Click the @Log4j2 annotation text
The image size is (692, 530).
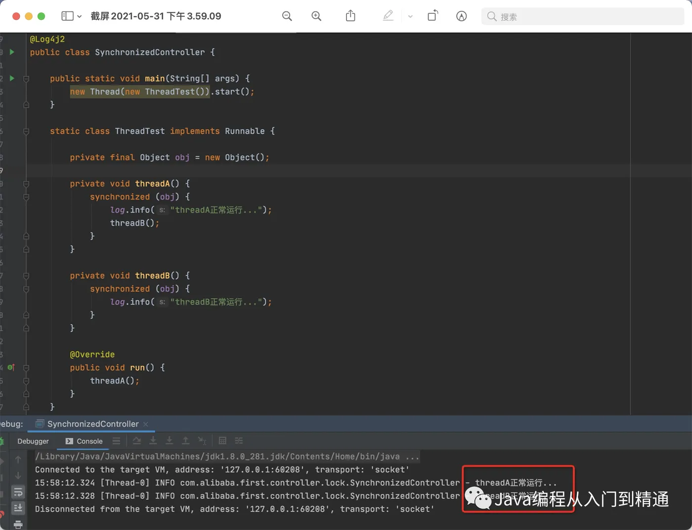pos(47,39)
